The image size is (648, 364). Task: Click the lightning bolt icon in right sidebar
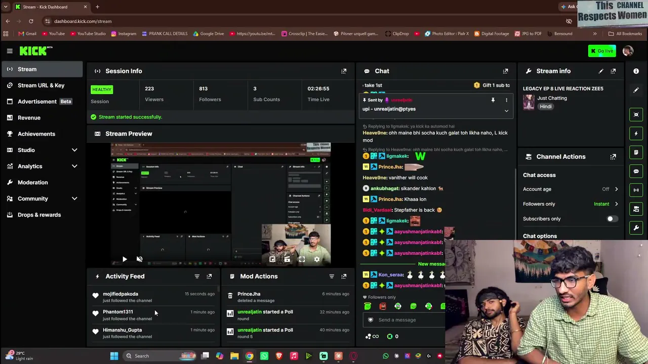click(x=636, y=134)
